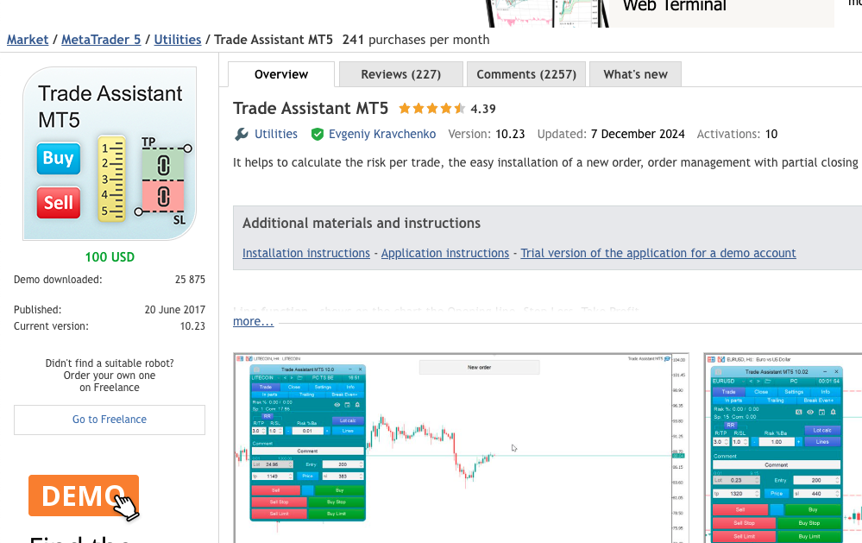Click the Demo downloaded value 25 875
This screenshot has width=862, height=543.
[x=190, y=280]
